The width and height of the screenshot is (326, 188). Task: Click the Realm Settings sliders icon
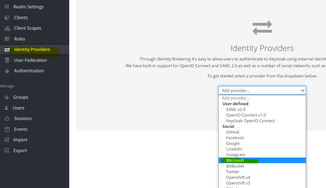click(6, 6)
